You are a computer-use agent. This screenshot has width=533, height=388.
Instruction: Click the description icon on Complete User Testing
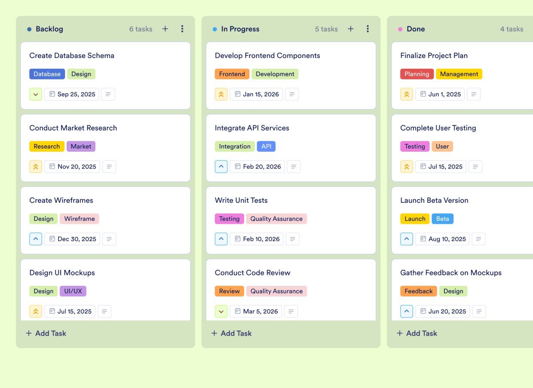click(x=475, y=166)
